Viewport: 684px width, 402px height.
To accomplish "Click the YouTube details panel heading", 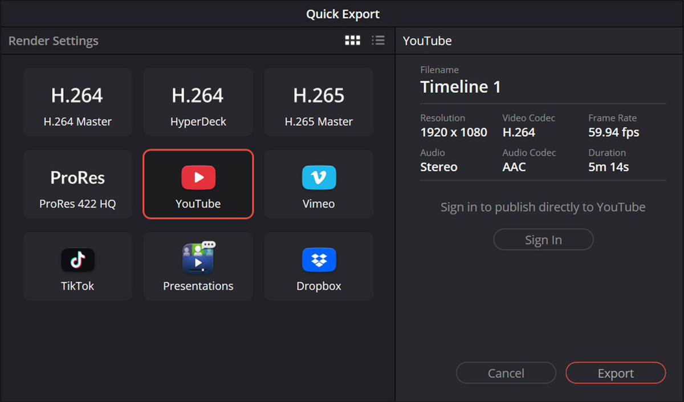I will pyautogui.click(x=427, y=41).
